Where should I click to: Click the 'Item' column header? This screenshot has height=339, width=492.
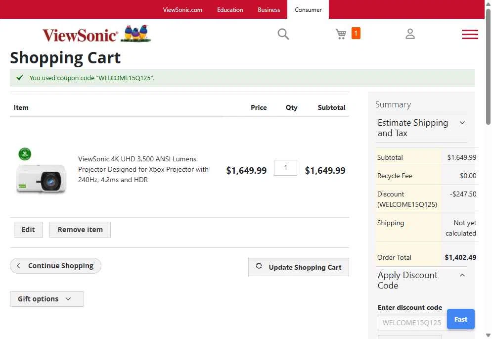coord(21,107)
